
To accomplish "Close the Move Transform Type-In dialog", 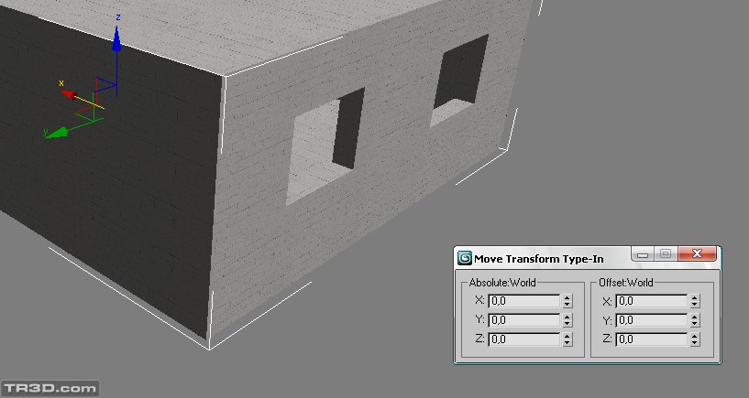I will (x=699, y=254).
